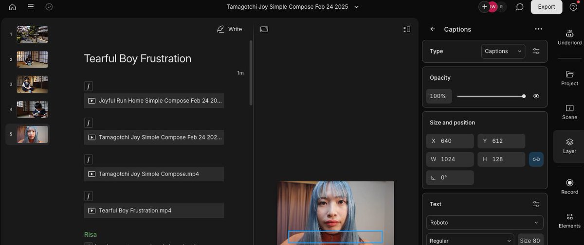The height and width of the screenshot is (245, 584).
Task: Open Captions panel more options menu
Action: point(538,29)
